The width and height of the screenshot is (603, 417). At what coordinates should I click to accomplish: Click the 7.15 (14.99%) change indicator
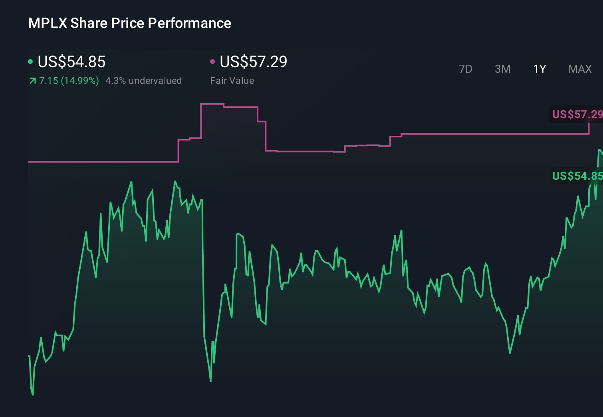point(69,80)
